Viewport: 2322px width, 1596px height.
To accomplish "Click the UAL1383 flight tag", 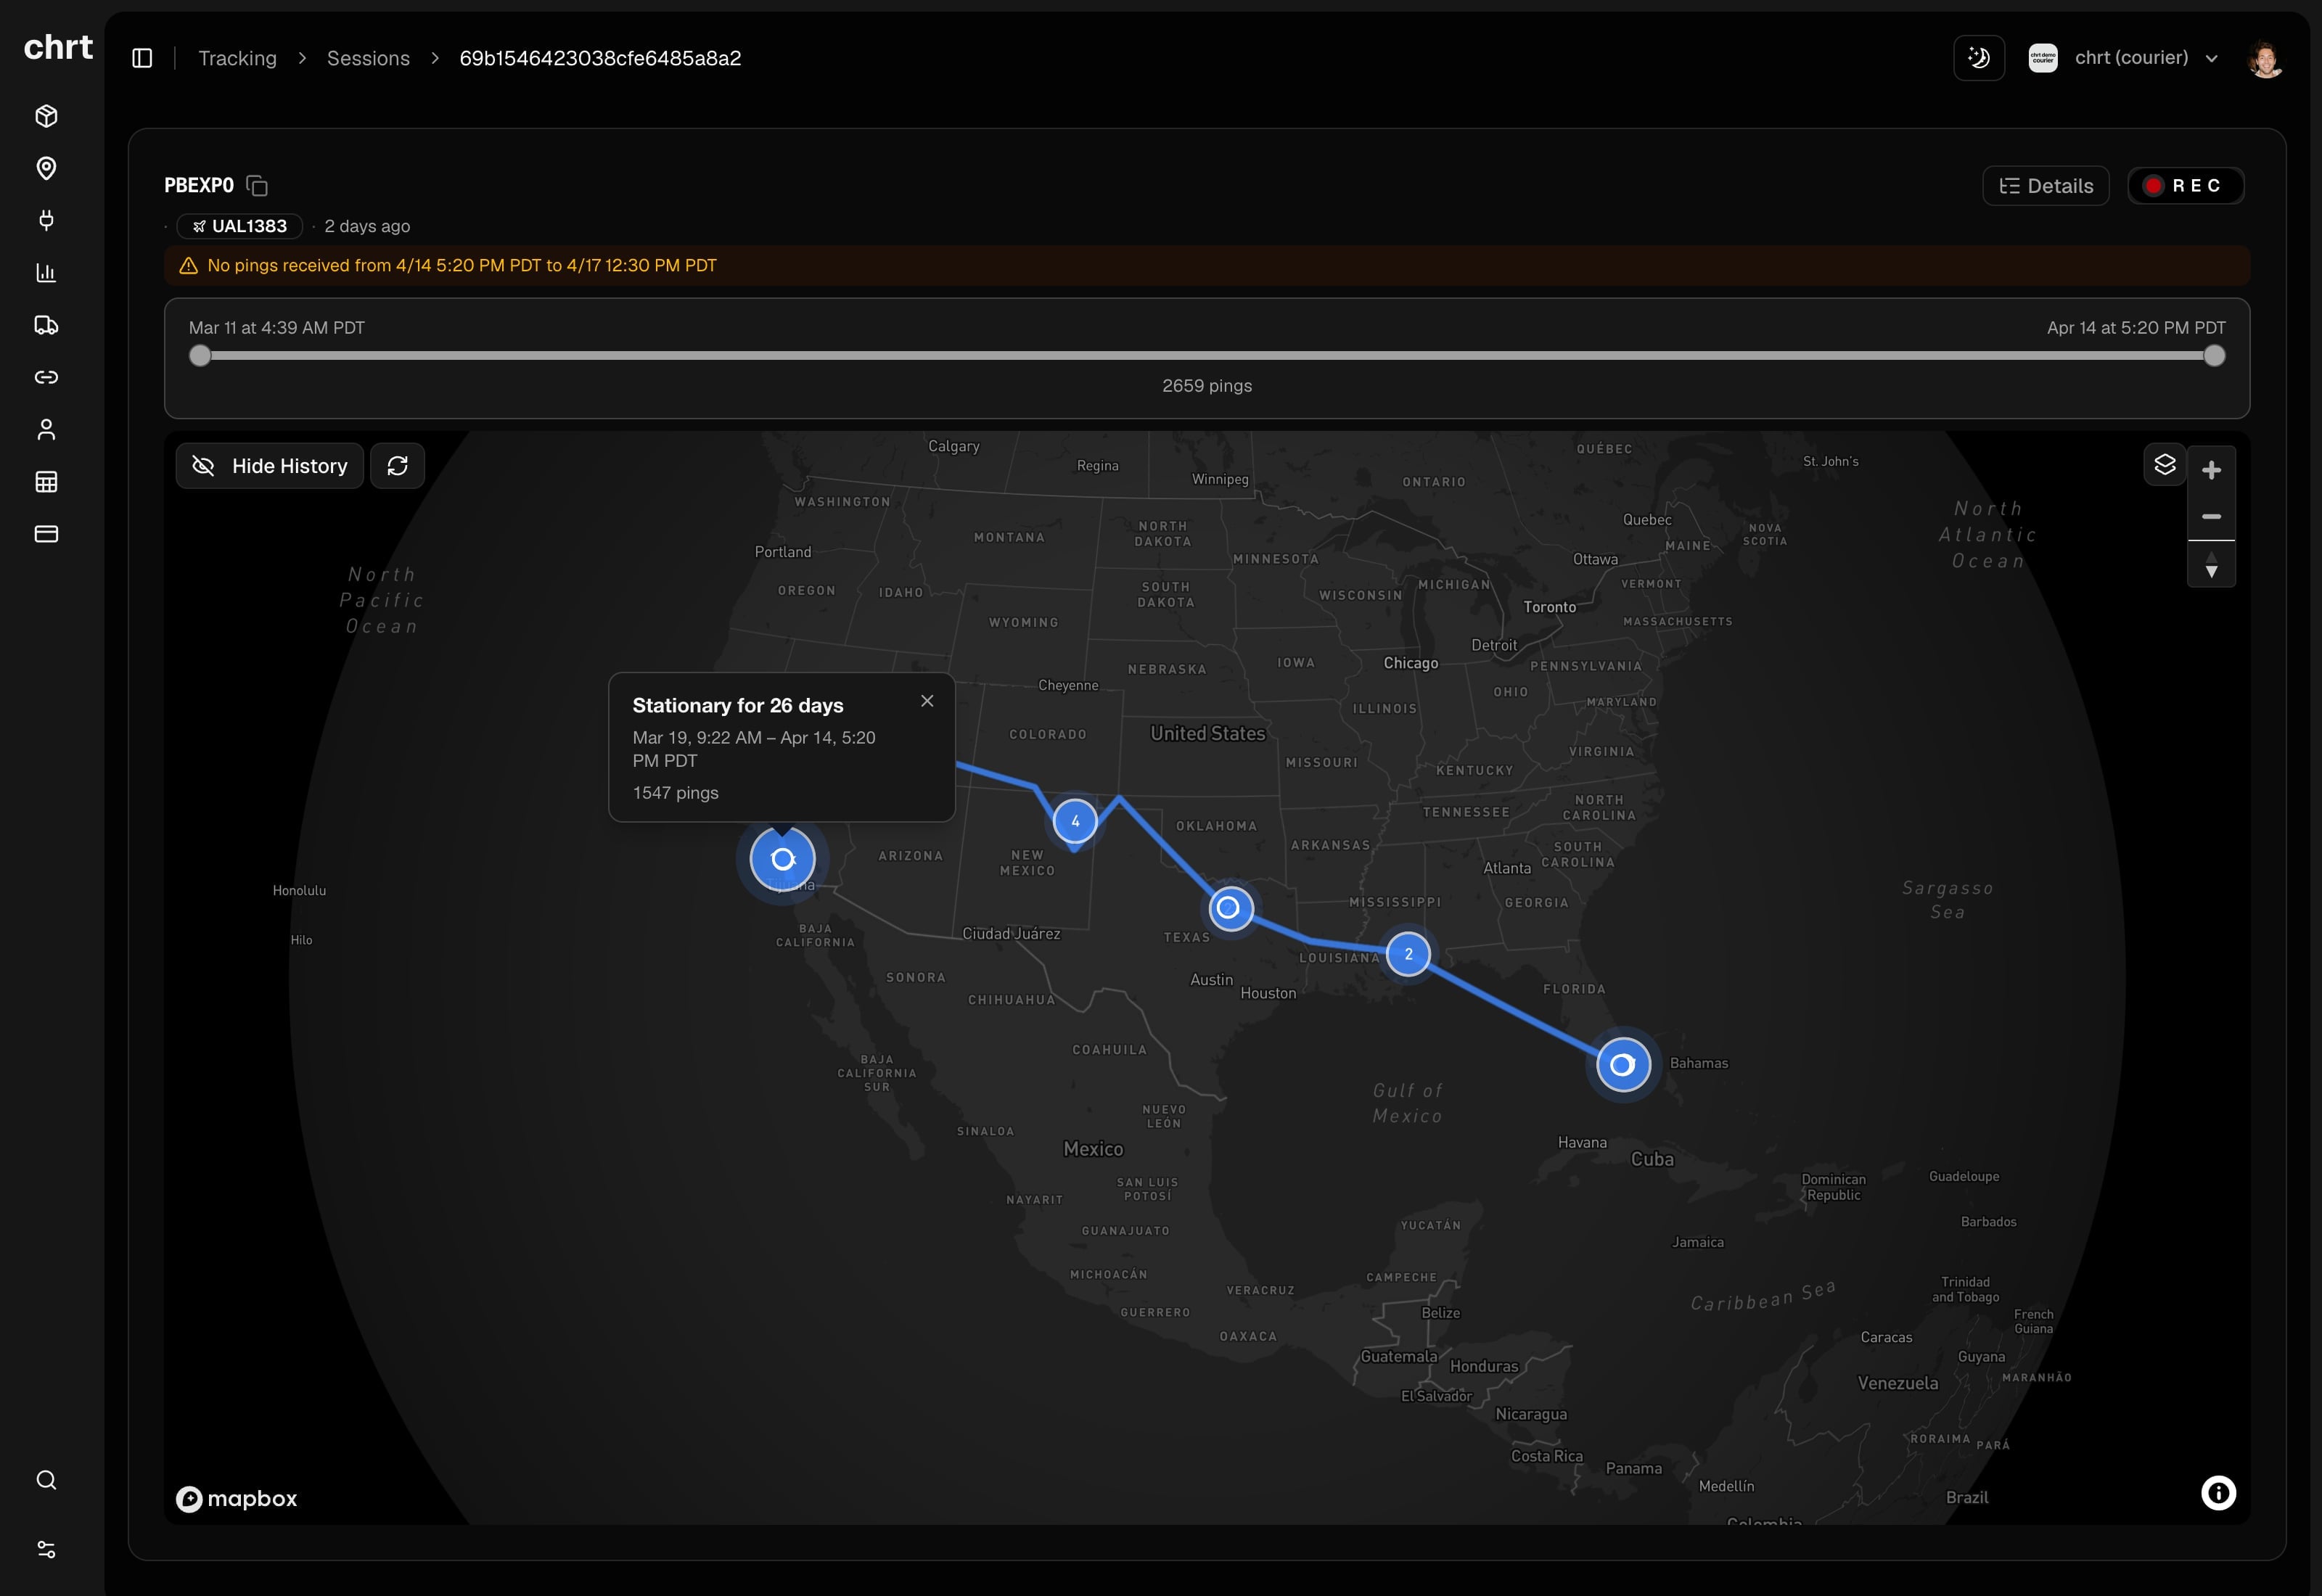I will (x=240, y=226).
